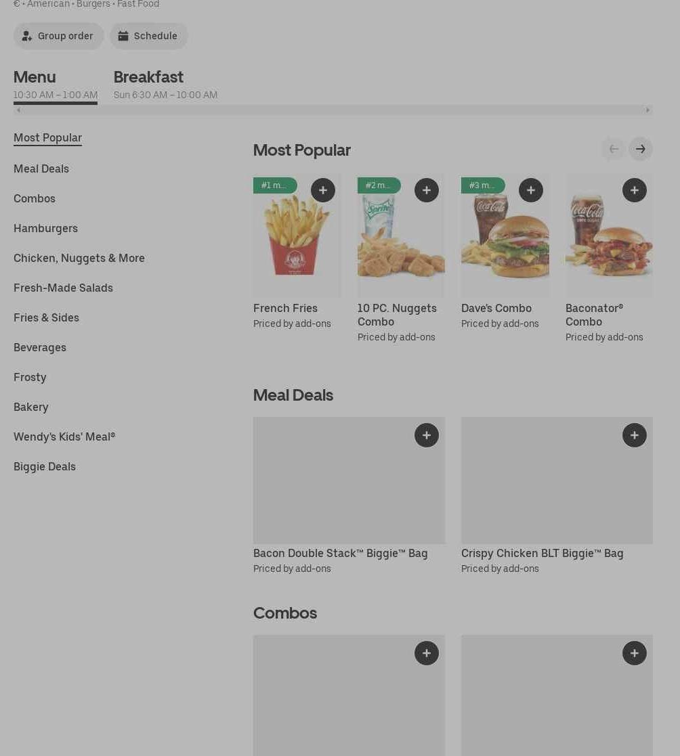Add Crispy Chicken BLT Biggie Bag
The height and width of the screenshot is (756, 680).
tap(635, 435)
